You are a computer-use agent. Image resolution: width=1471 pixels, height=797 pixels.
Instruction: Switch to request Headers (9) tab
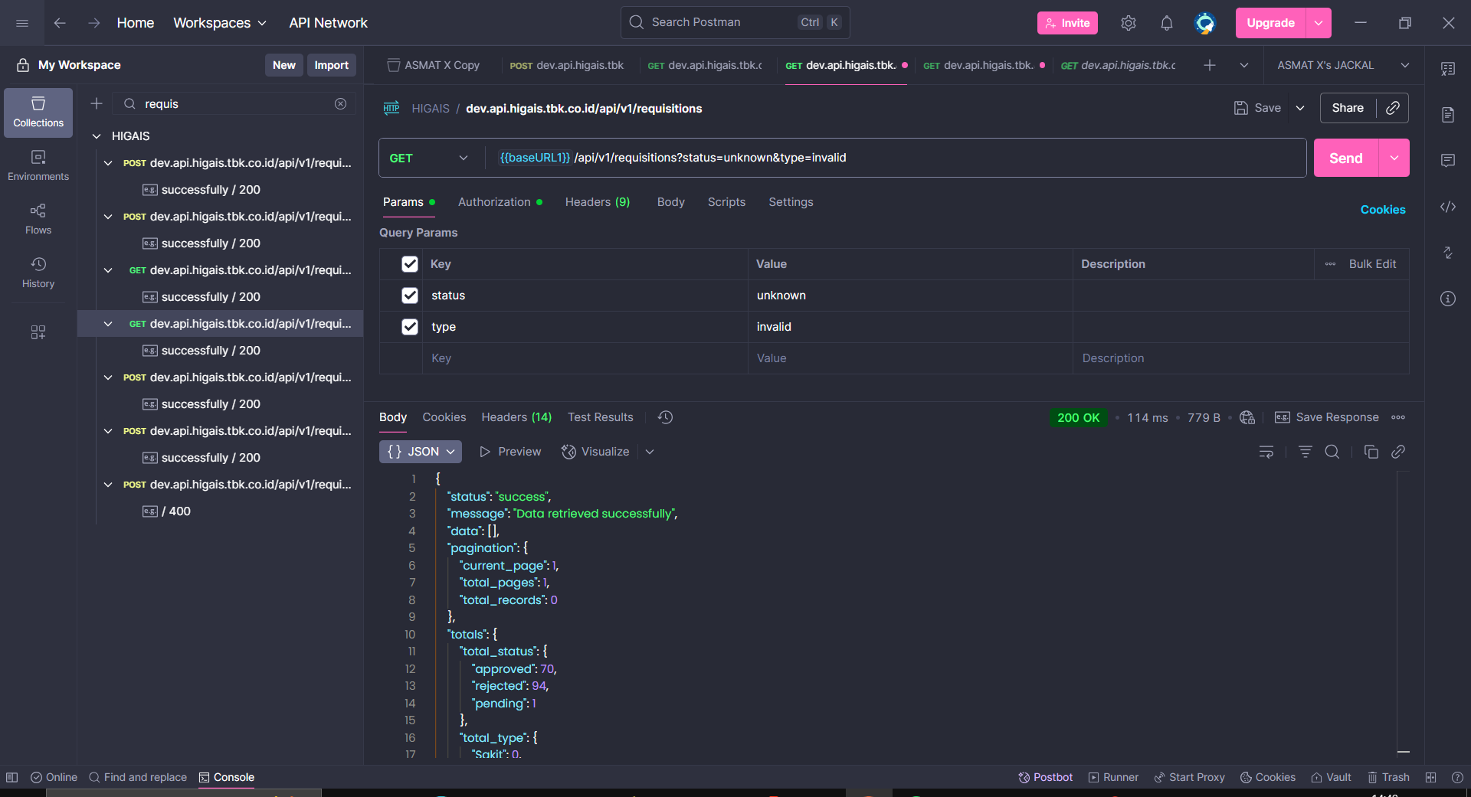(x=598, y=202)
